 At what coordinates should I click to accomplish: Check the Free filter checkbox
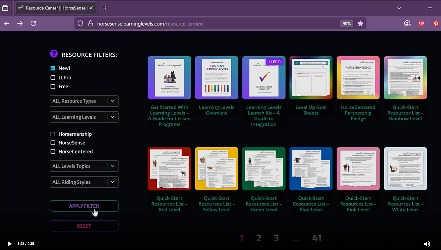[x=53, y=86]
